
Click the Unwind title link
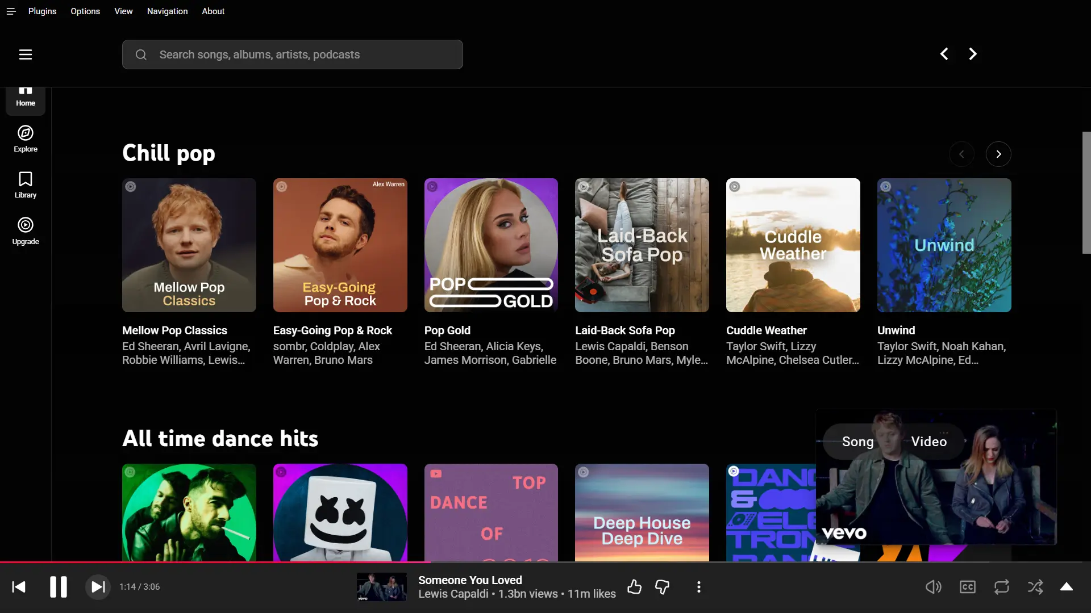pos(896,330)
